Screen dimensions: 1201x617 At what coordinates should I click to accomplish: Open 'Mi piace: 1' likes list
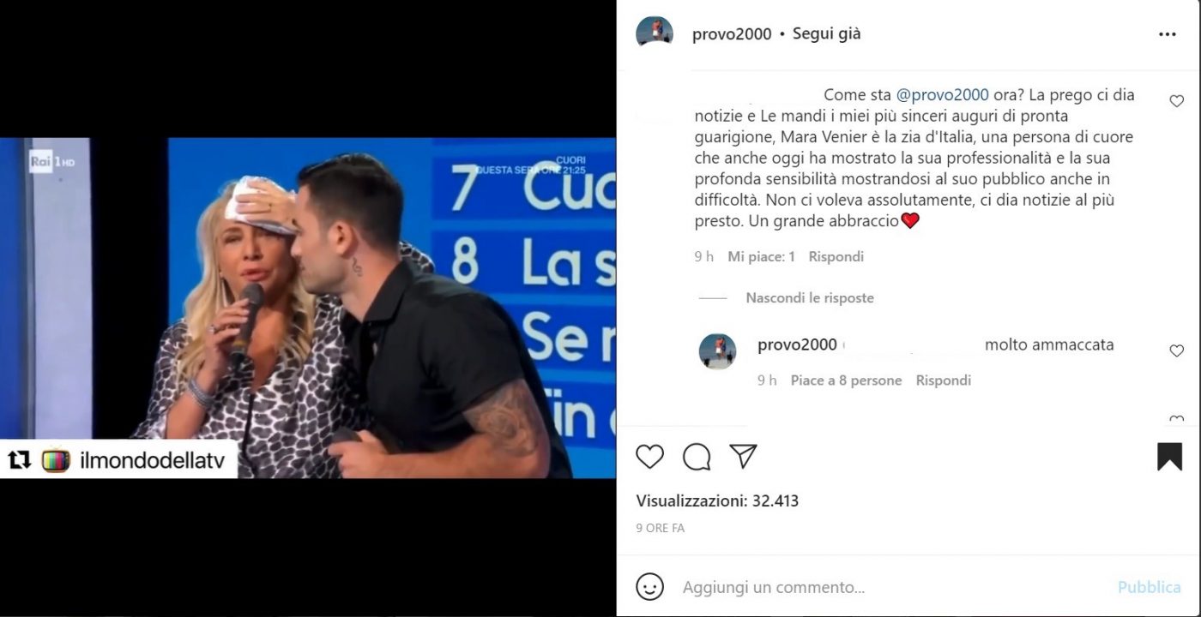761,257
